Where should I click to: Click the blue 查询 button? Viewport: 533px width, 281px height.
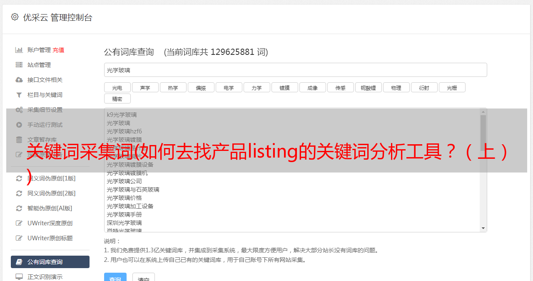(115, 278)
